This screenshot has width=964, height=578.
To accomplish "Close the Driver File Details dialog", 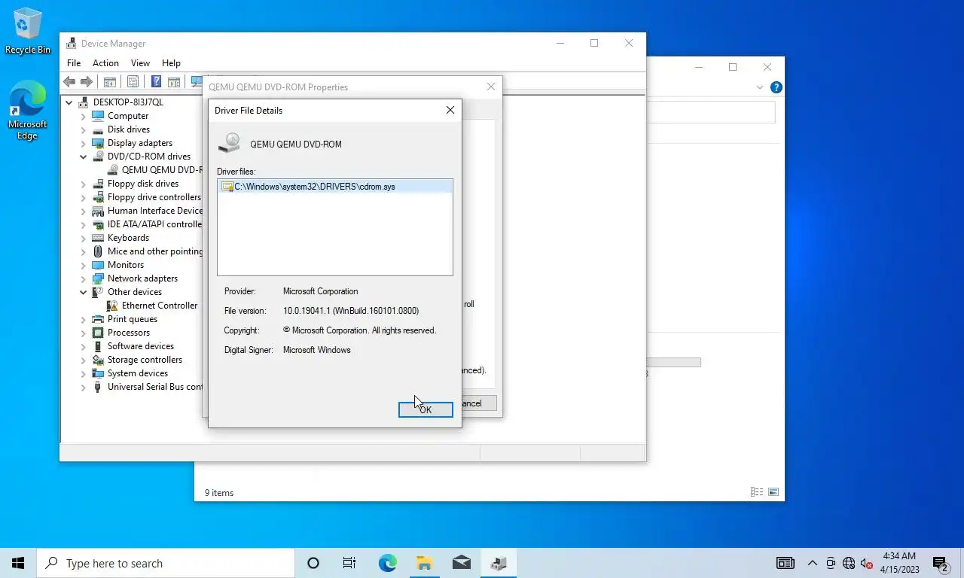I will point(450,110).
